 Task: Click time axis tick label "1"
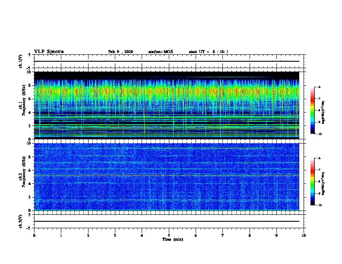pyautogui.click(x=61, y=235)
